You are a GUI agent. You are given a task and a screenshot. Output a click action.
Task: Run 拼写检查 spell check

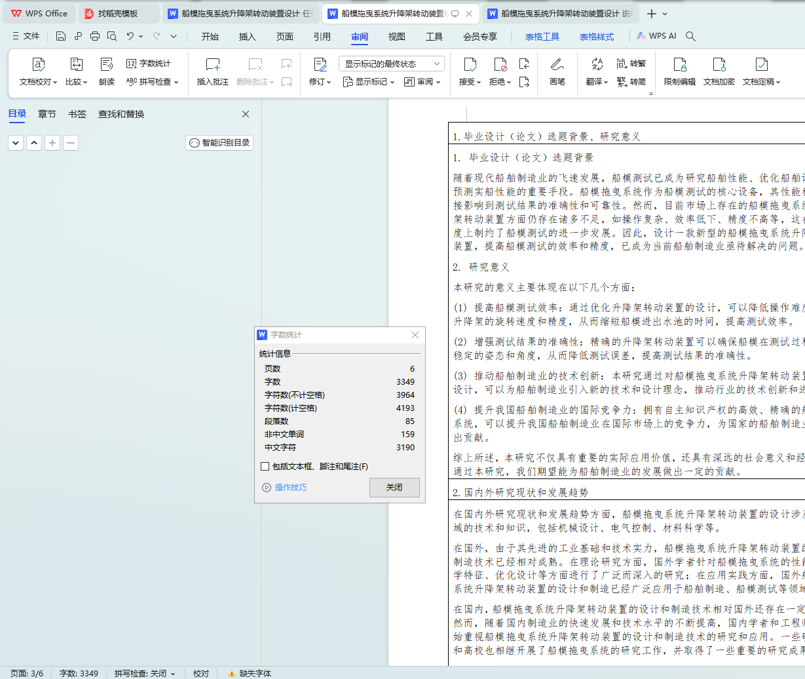[152, 82]
